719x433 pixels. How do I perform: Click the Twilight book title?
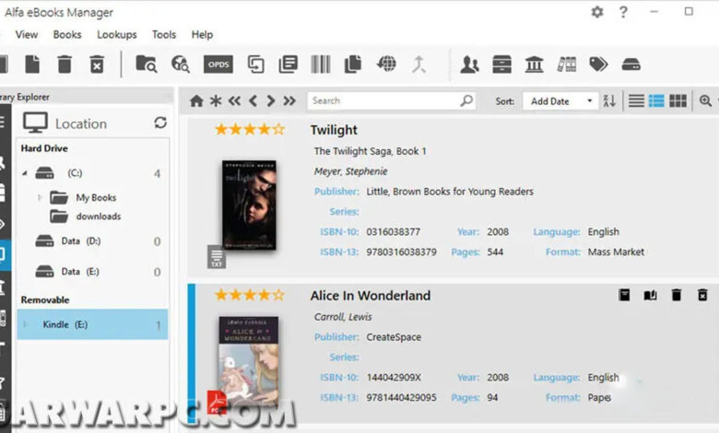coord(334,130)
